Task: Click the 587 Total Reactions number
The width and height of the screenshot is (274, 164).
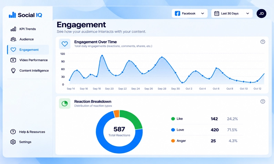Action: point(119,129)
